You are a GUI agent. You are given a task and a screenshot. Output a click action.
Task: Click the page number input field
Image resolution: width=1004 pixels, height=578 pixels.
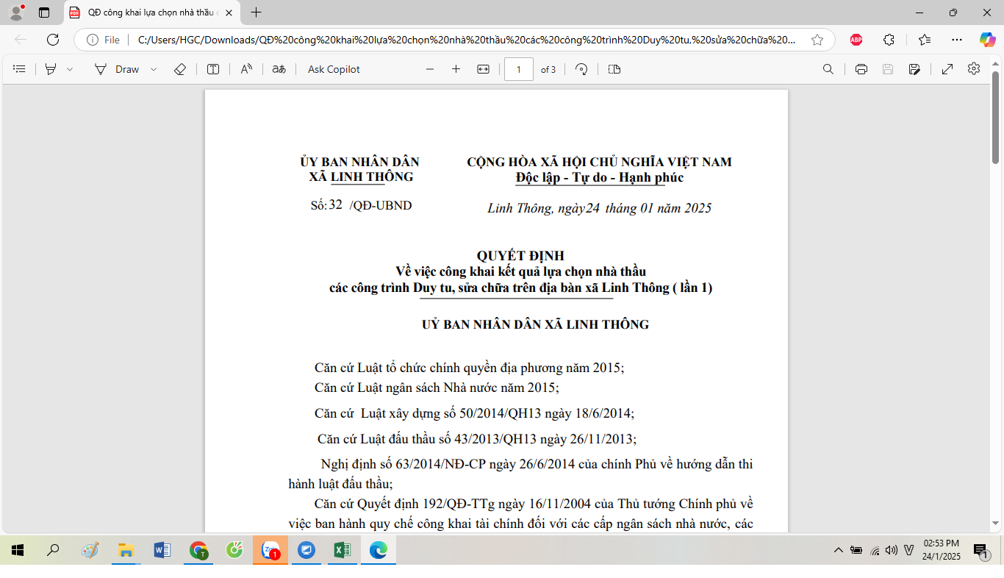[519, 69]
